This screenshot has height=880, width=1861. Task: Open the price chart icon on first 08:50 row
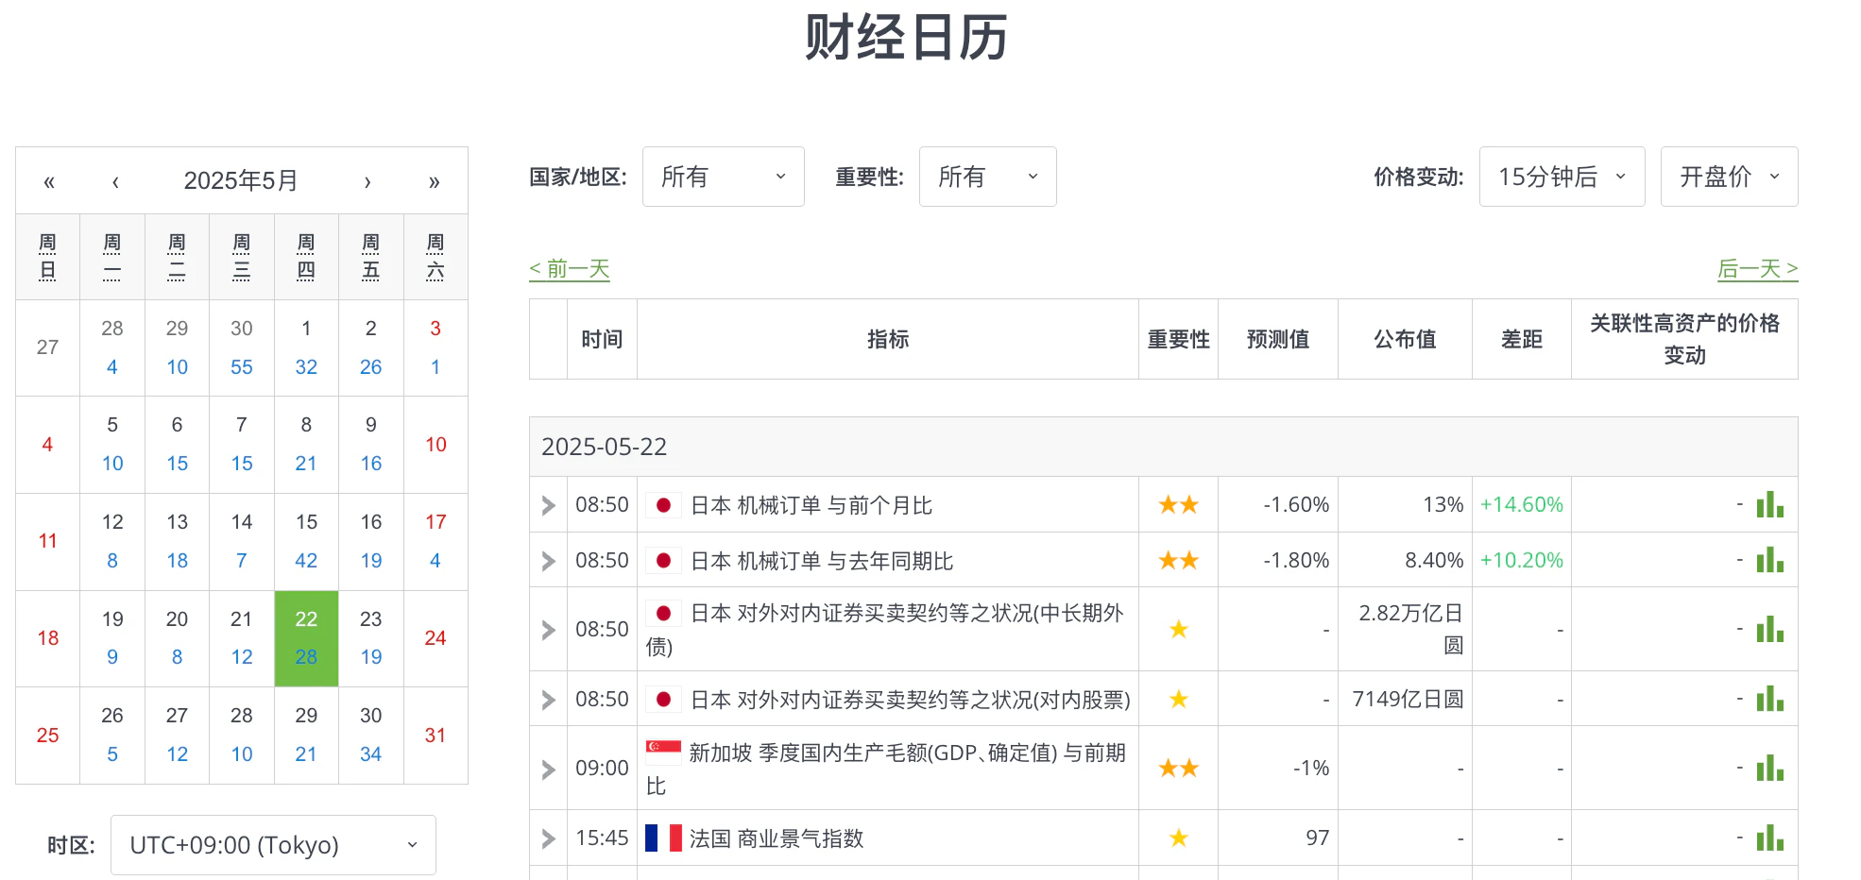[1770, 505]
